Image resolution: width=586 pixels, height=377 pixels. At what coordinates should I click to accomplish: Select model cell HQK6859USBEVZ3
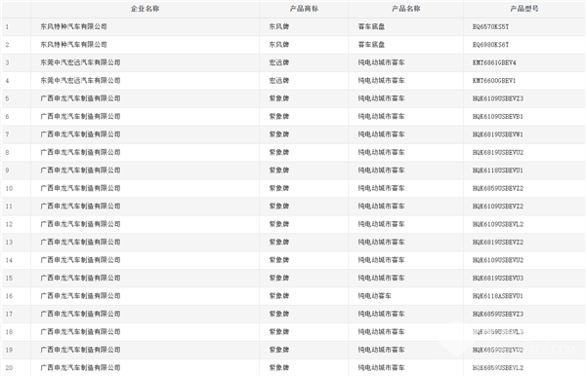pyautogui.click(x=498, y=314)
